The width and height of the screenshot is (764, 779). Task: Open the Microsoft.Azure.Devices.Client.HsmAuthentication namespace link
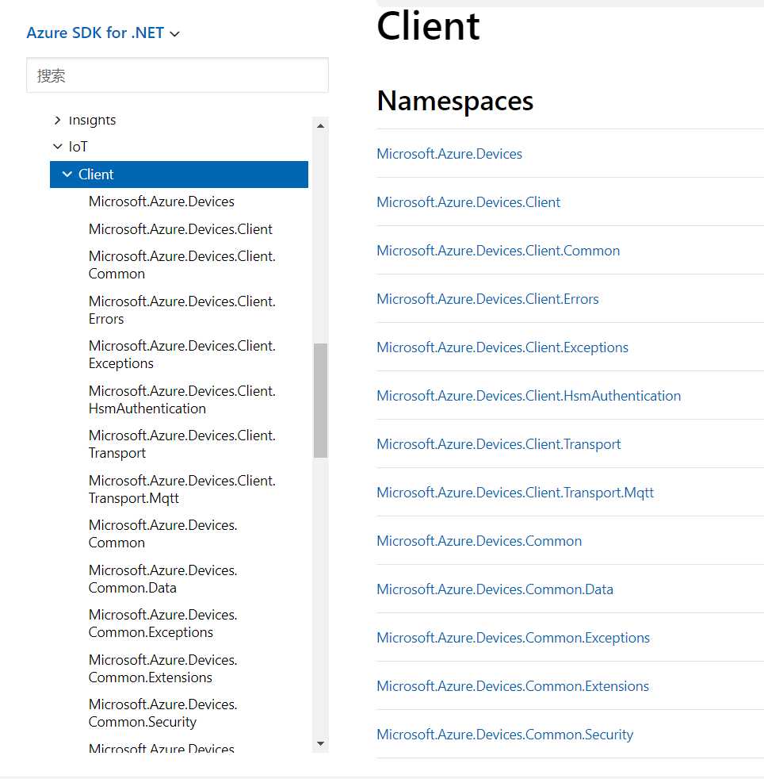(529, 396)
